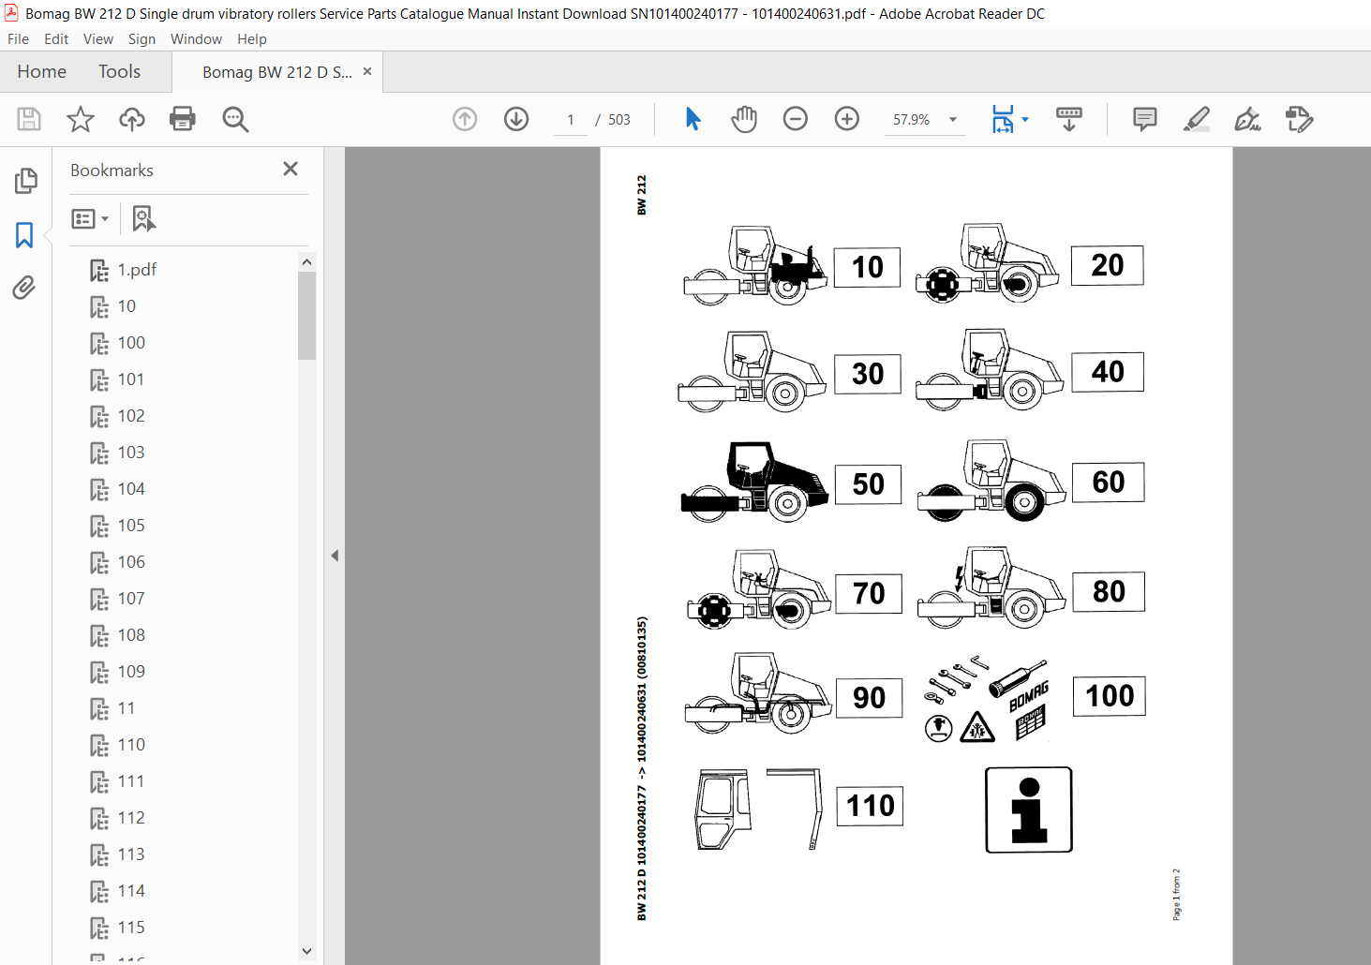The image size is (1371, 965).
Task: Select the Bomag BW 212 D document tab
Action: click(x=277, y=72)
